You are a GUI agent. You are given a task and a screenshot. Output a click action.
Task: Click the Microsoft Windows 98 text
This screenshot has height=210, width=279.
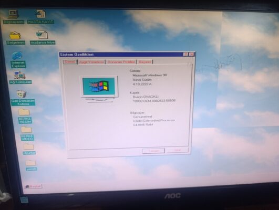(150, 75)
